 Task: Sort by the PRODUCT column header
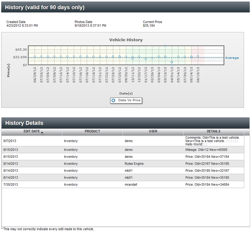tap(92, 131)
